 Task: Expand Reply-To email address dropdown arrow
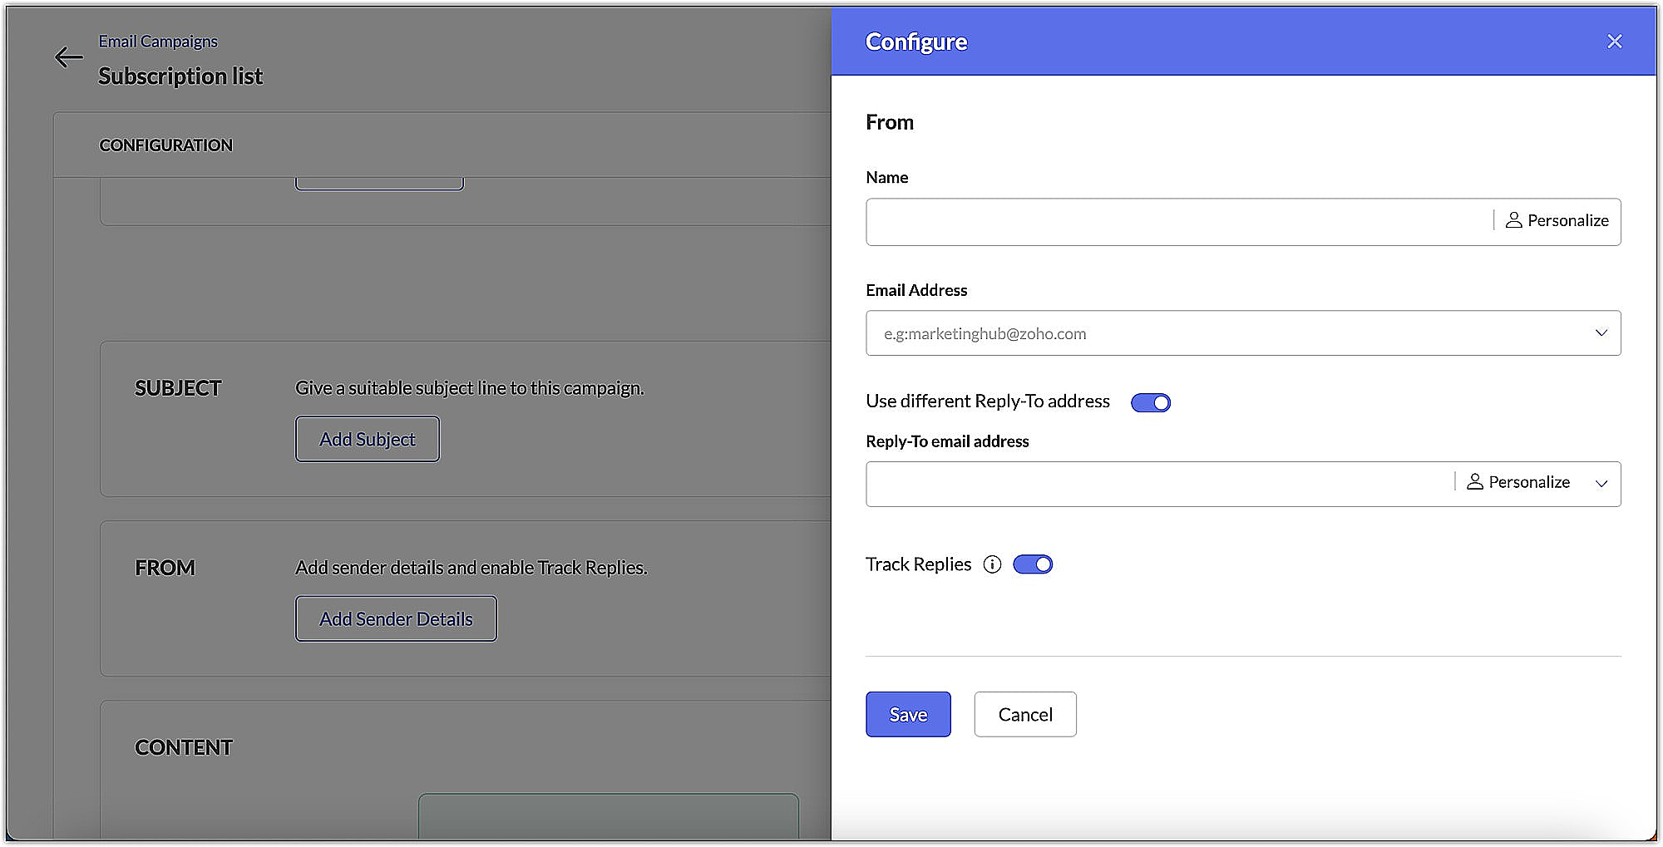1601,483
